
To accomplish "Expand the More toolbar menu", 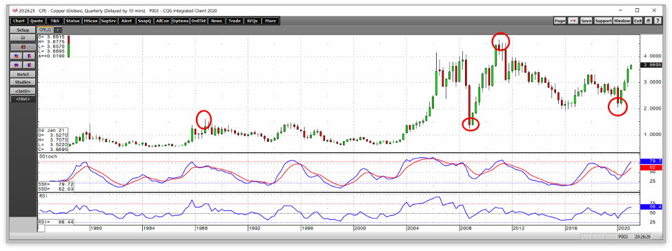I will [270, 21].
